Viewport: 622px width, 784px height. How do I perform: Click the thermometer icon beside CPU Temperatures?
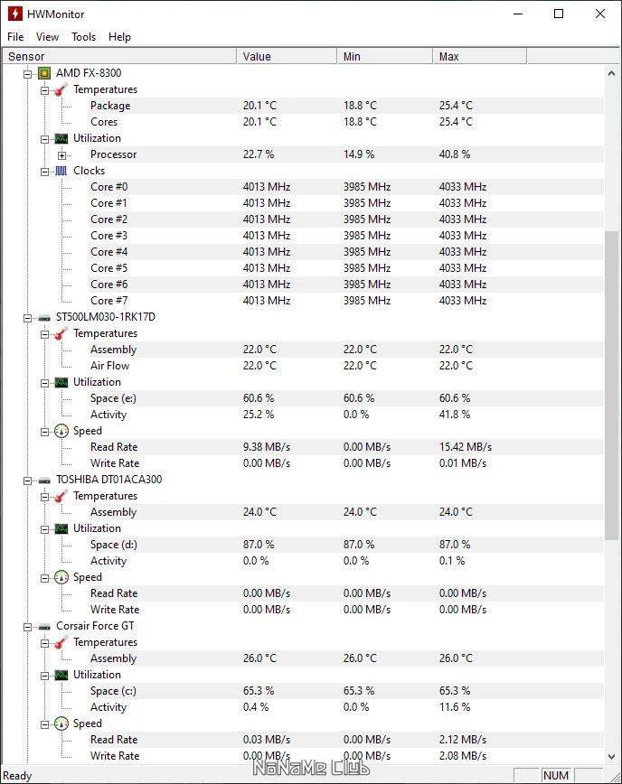pyautogui.click(x=61, y=89)
